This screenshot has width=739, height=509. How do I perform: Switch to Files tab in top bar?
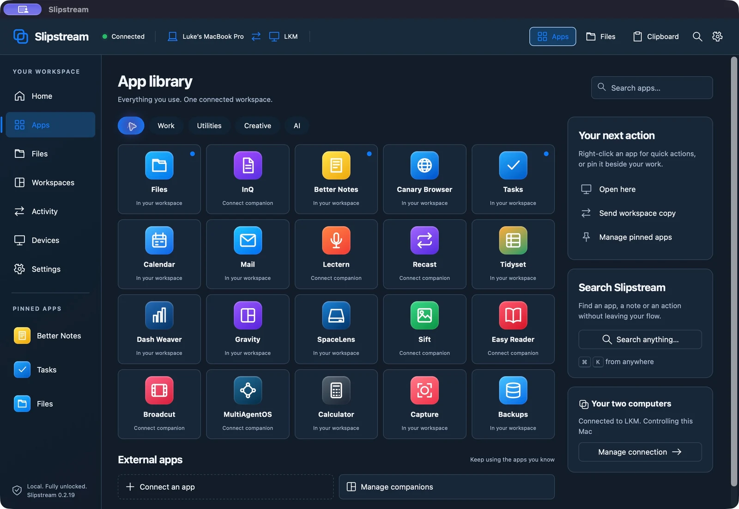(600, 36)
